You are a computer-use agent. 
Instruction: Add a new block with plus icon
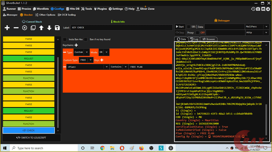click(x=7, y=28)
